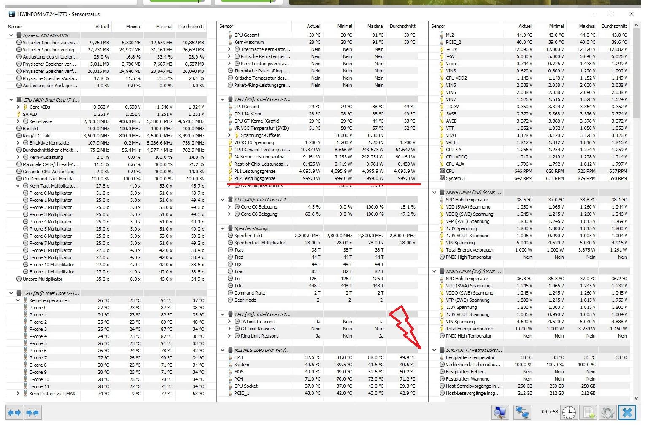The height and width of the screenshot is (429, 648).
Task: Click the icon beside Uncore Multiplikator
Action: [x=19, y=279]
